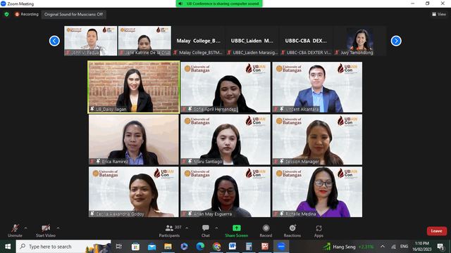
Task: Select the Session Manager video tile
Action: (317, 140)
